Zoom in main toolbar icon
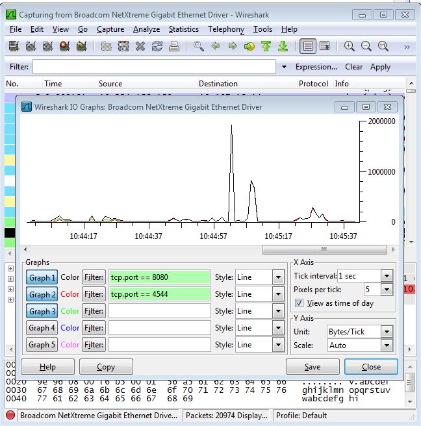421x426 pixels. [x=350, y=46]
